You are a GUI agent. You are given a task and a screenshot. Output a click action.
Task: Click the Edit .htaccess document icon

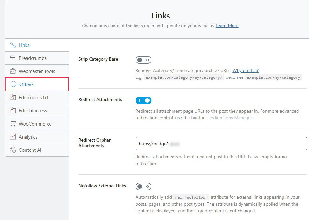pyautogui.click(x=13, y=111)
